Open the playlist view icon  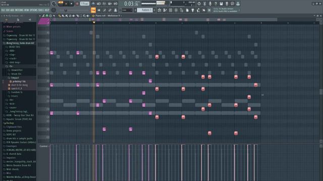[159, 10]
